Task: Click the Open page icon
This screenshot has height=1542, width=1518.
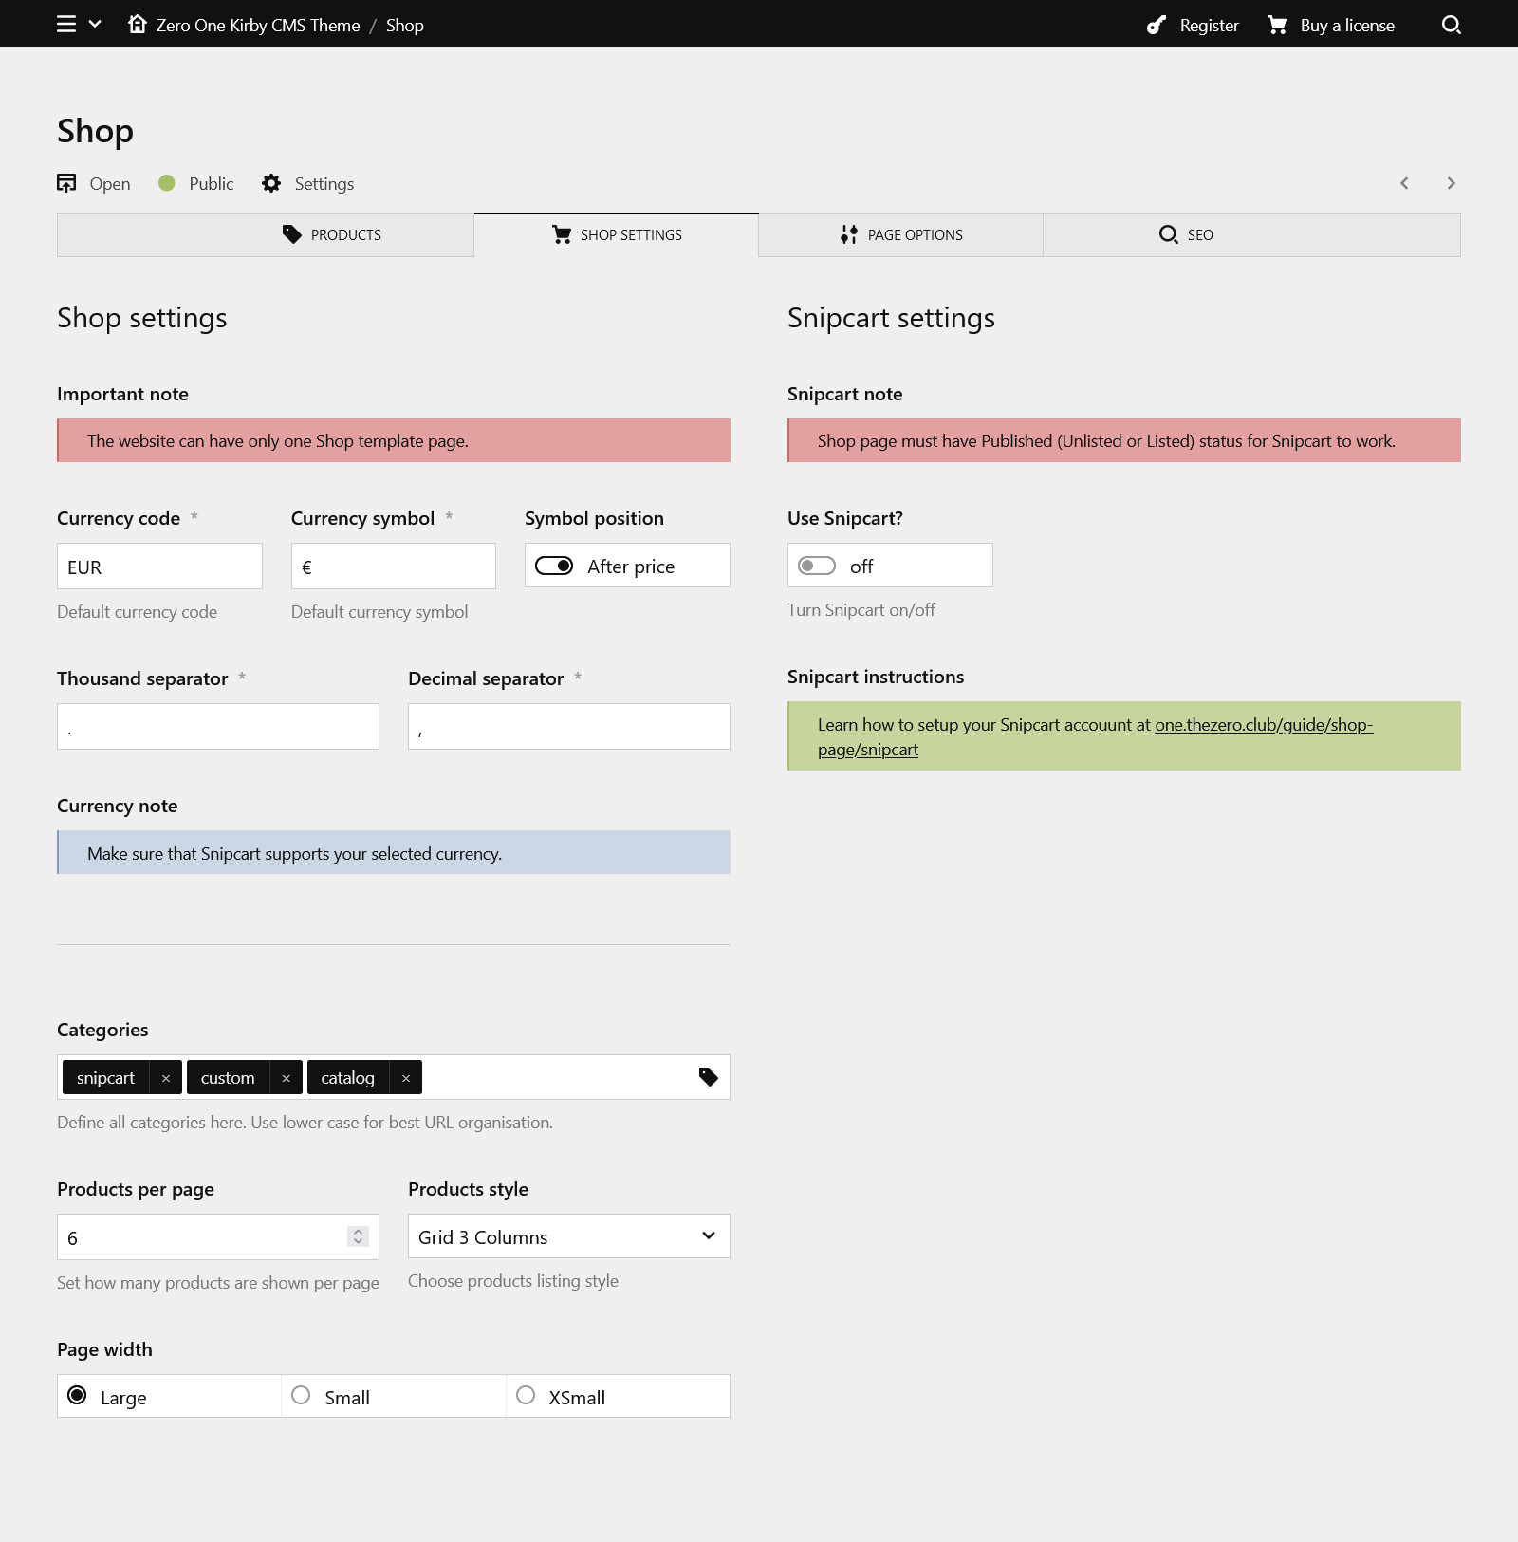Action: pos(66,183)
